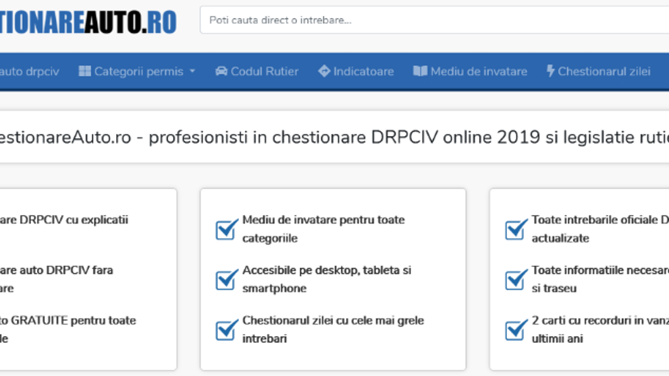Focus the 'Poti cauta direct o intrebare' search field
The image size is (669, 376).
[434, 20]
